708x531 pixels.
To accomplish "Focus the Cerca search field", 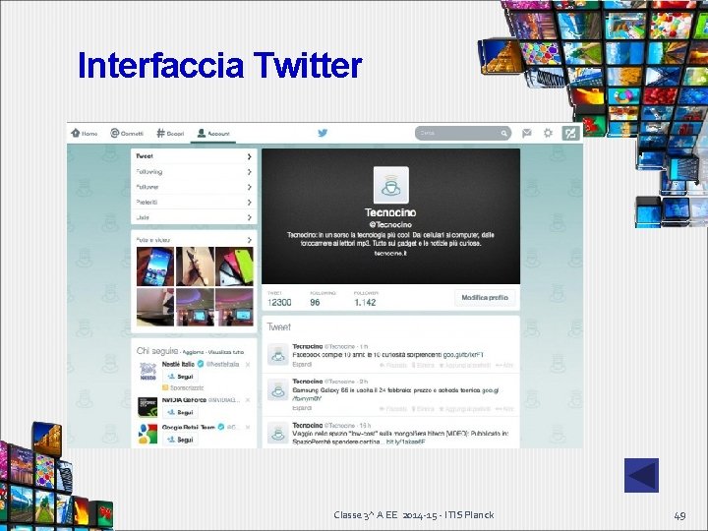I will [x=463, y=133].
